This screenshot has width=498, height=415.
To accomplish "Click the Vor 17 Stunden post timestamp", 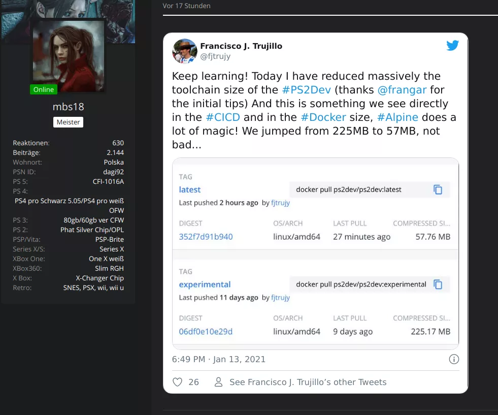I will pyautogui.click(x=186, y=6).
